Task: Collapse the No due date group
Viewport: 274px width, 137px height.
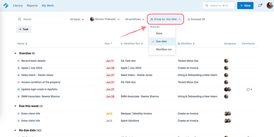Action: 15,130
